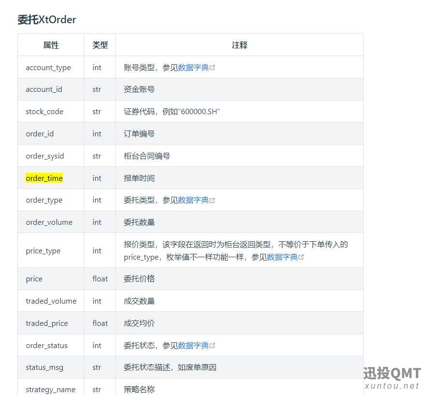Select the highlighted order_time attribute
The width and height of the screenshot is (426, 395).
click(44, 178)
